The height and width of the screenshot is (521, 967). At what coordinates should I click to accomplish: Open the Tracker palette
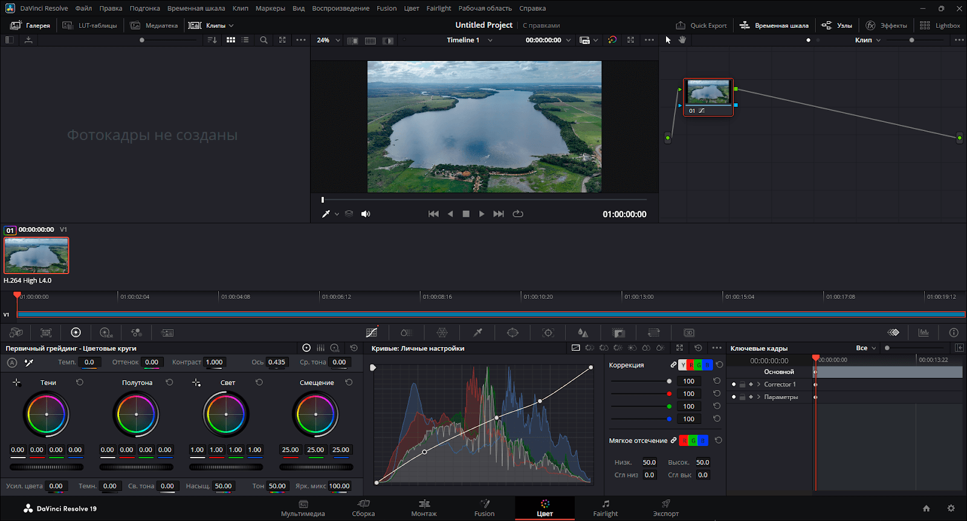(548, 333)
